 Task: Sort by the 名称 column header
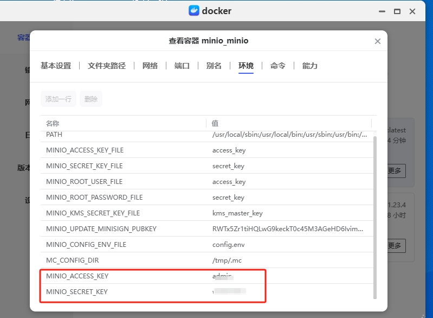[53, 123]
